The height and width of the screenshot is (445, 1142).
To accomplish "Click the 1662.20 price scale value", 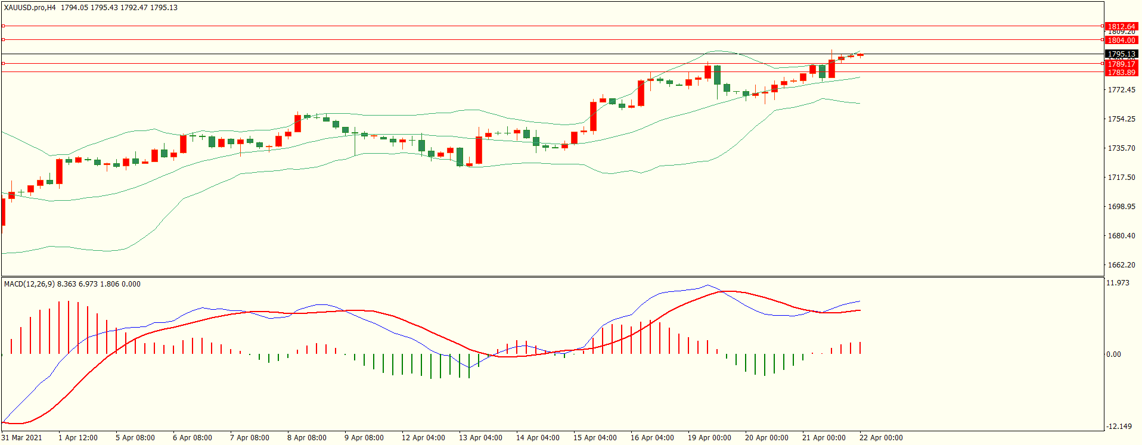I will coord(1121,265).
